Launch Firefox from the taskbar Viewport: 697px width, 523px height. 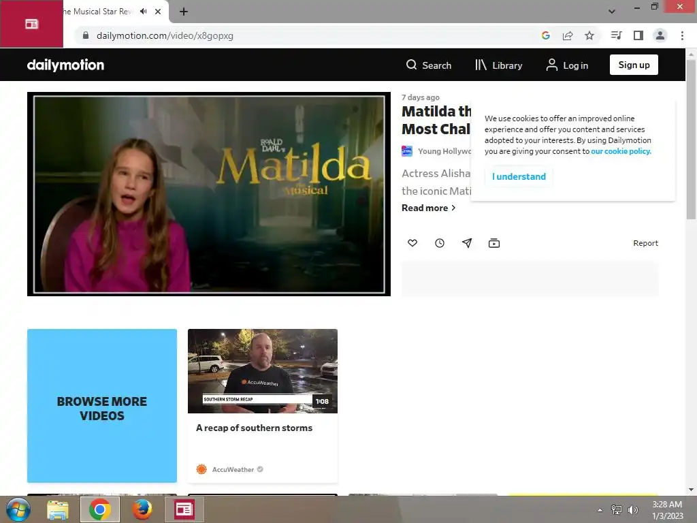coord(142,509)
